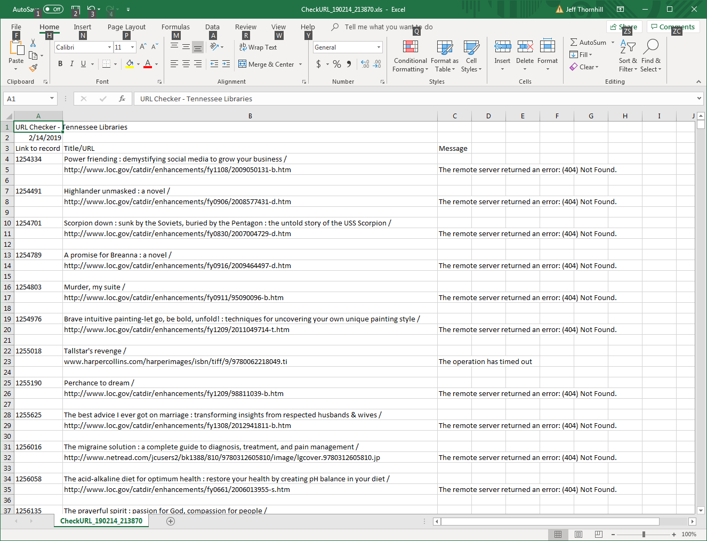Apply Comma Style
Image resolution: width=707 pixels, height=541 pixels.
pos(349,64)
